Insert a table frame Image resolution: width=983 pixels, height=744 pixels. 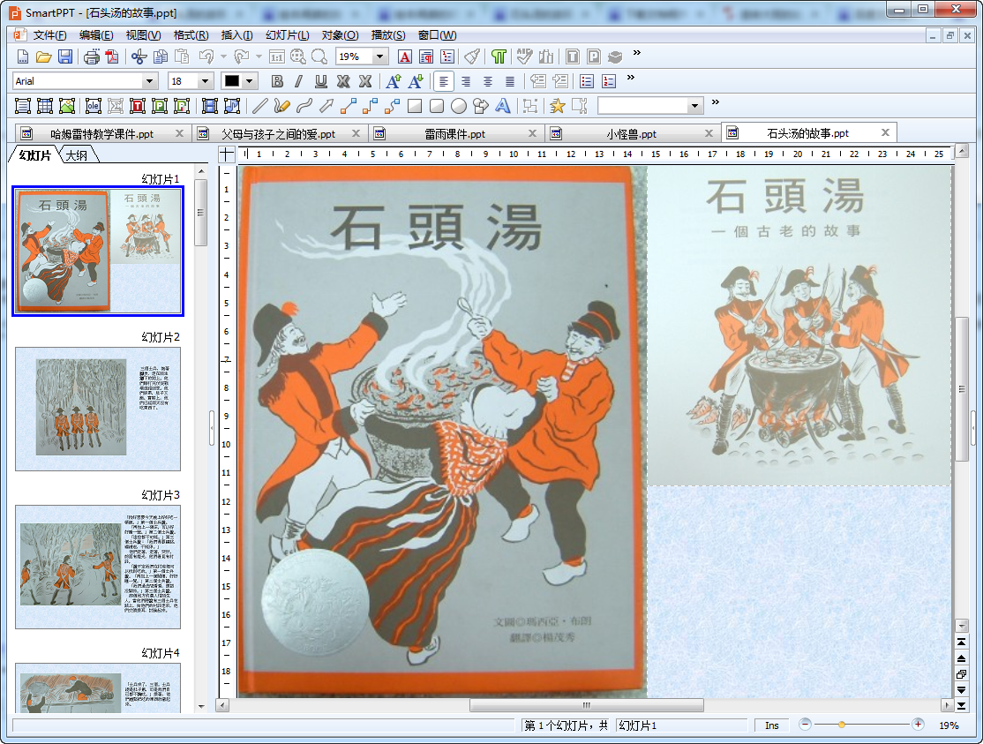pyautogui.click(x=44, y=106)
